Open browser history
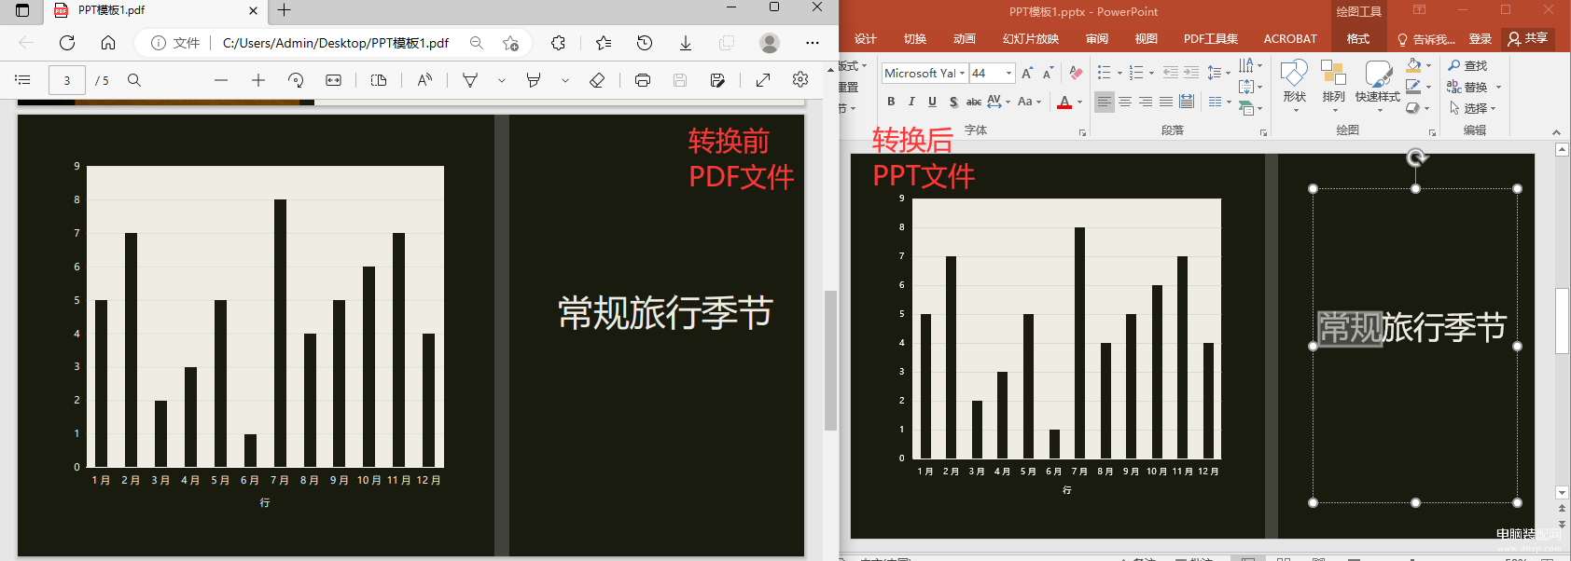The width and height of the screenshot is (1571, 561). (645, 43)
